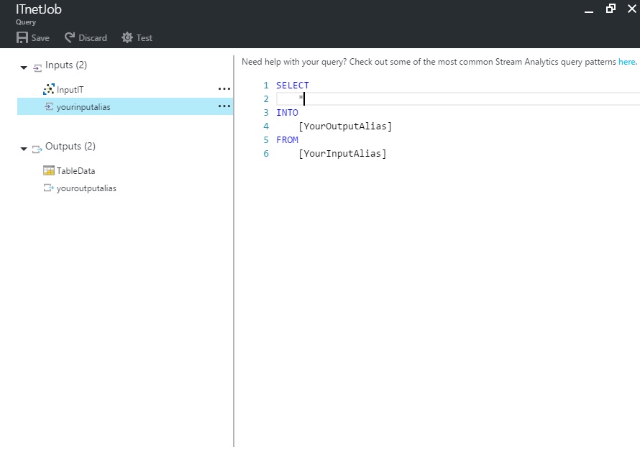640x460 pixels.
Task: Open the ellipsis menu for InputIT
Action: [224, 88]
